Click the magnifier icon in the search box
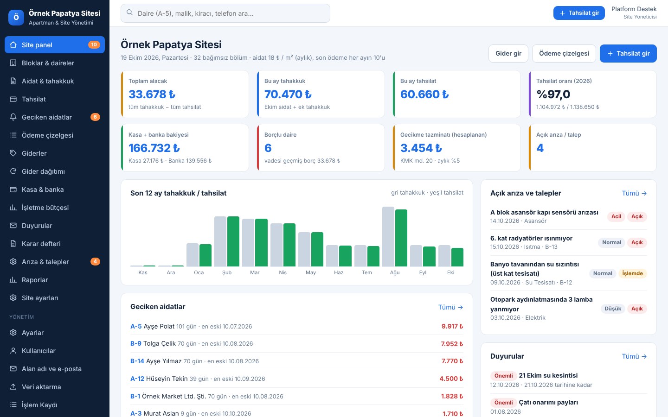 (129, 13)
